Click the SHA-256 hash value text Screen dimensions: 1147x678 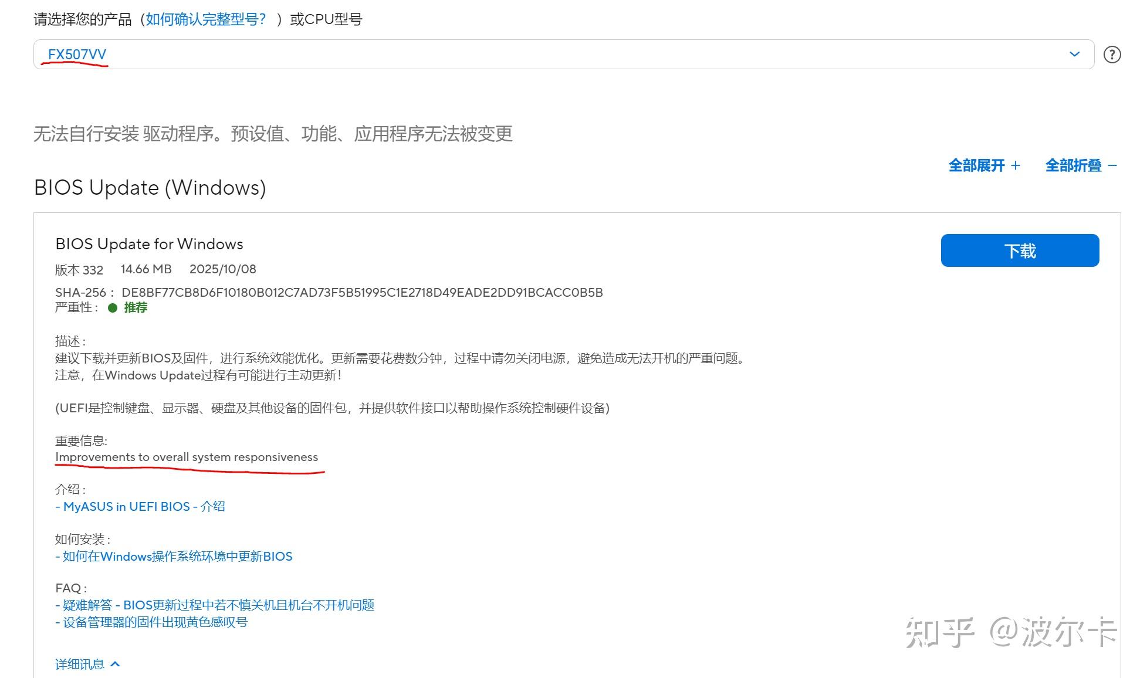[x=362, y=292]
